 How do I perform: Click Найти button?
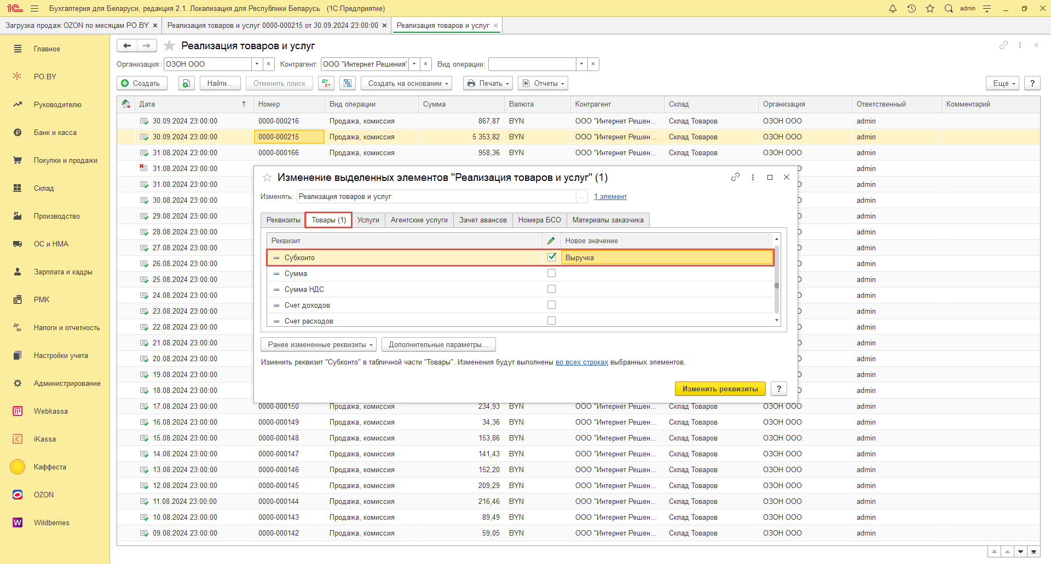pyautogui.click(x=220, y=83)
